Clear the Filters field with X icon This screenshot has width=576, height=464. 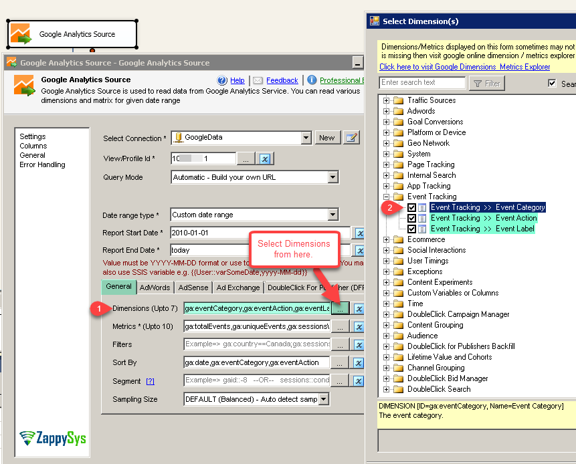point(359,345)
